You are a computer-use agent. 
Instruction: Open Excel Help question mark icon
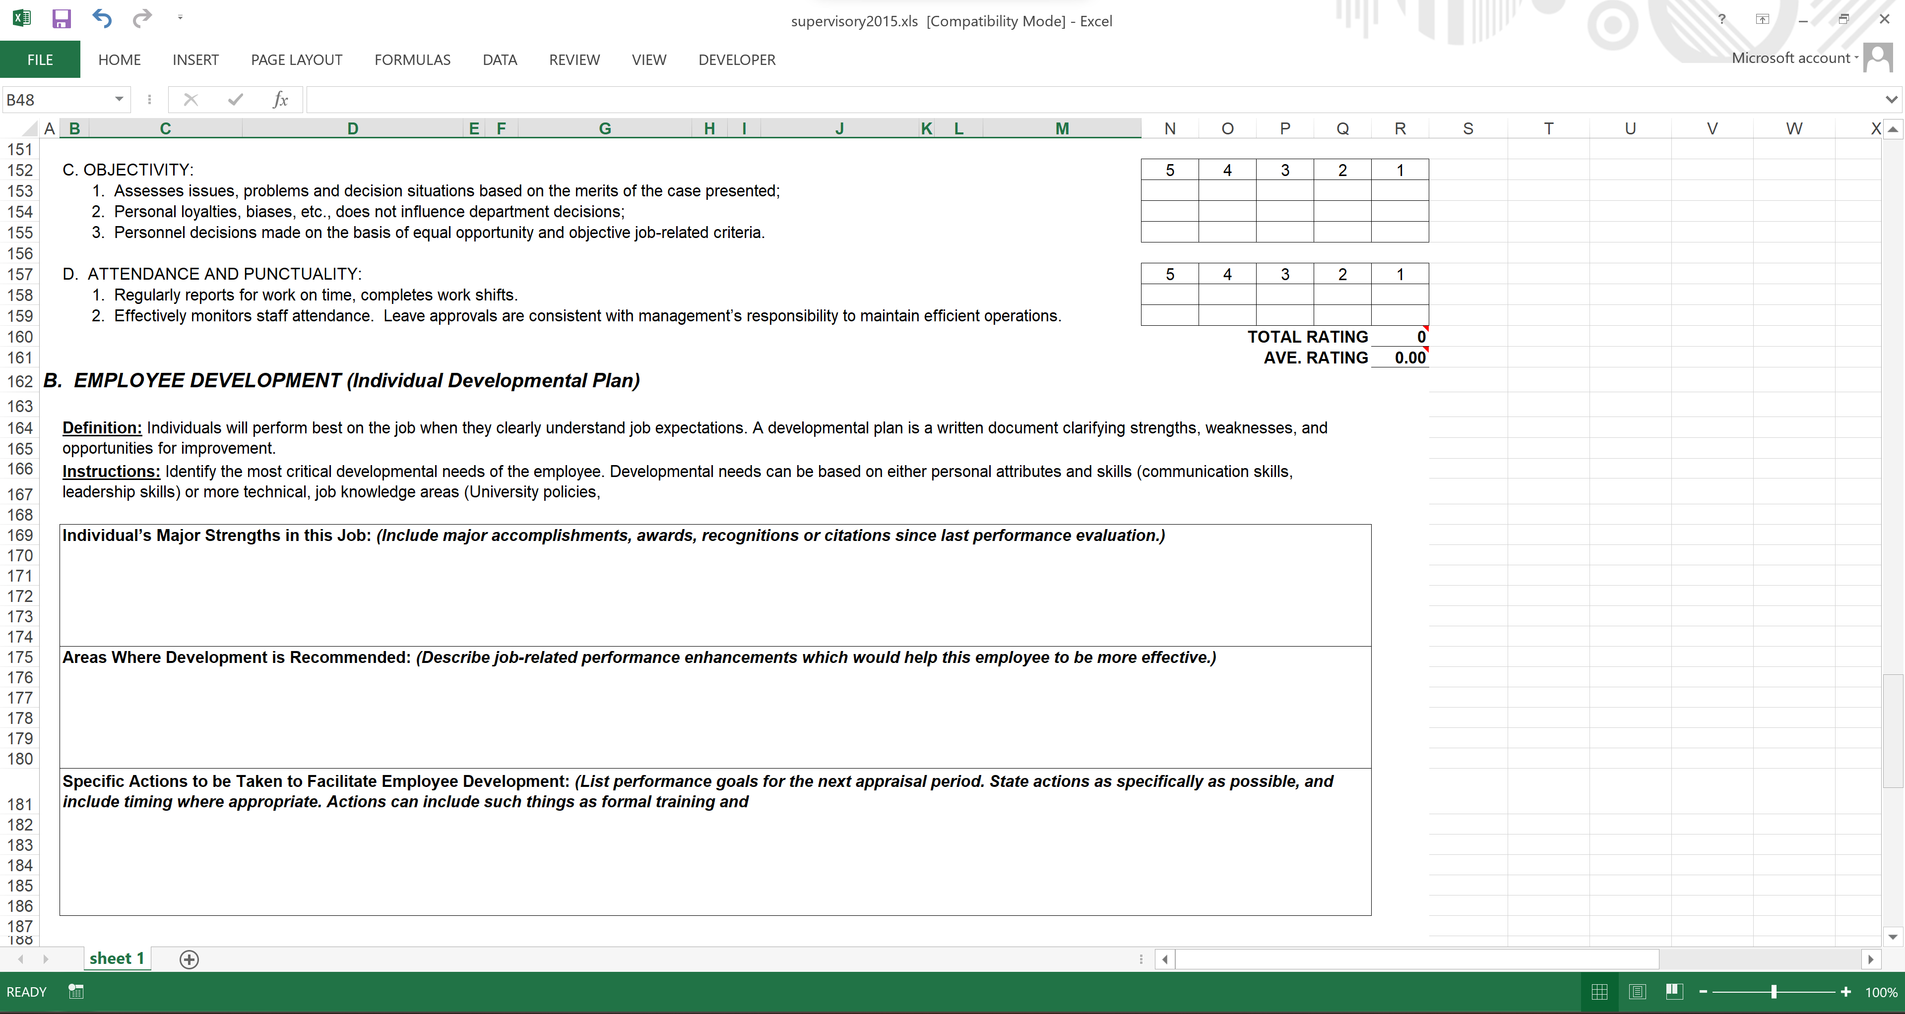[1721, 20]
